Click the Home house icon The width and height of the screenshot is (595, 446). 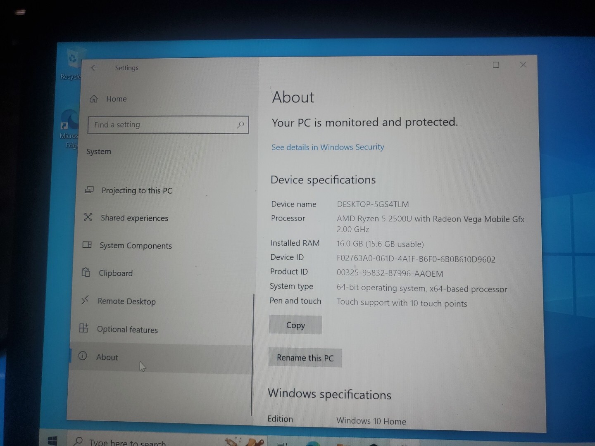[94, 99]
